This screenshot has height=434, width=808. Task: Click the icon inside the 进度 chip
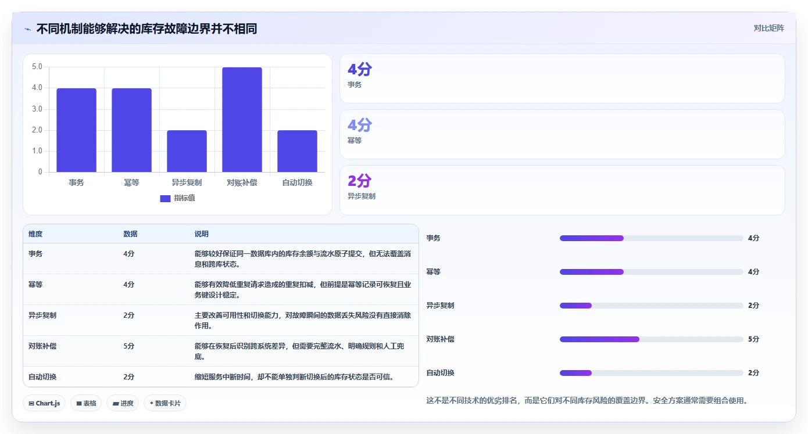pyautogui.click(x=115, y=403)
